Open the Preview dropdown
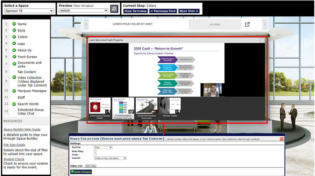 83,10
